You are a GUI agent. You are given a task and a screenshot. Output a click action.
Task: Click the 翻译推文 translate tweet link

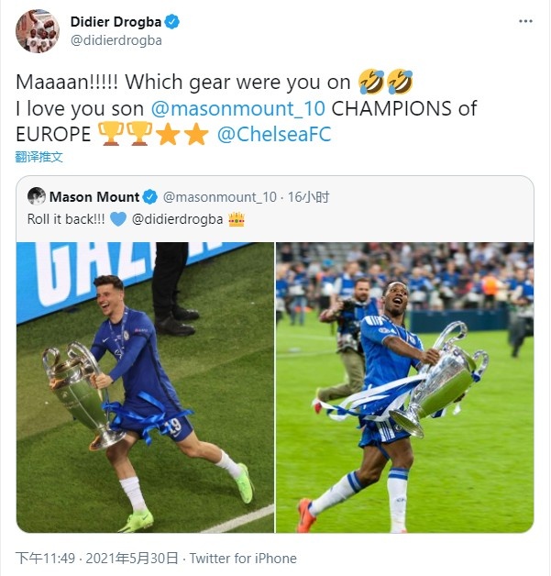[x=39, y=157]
